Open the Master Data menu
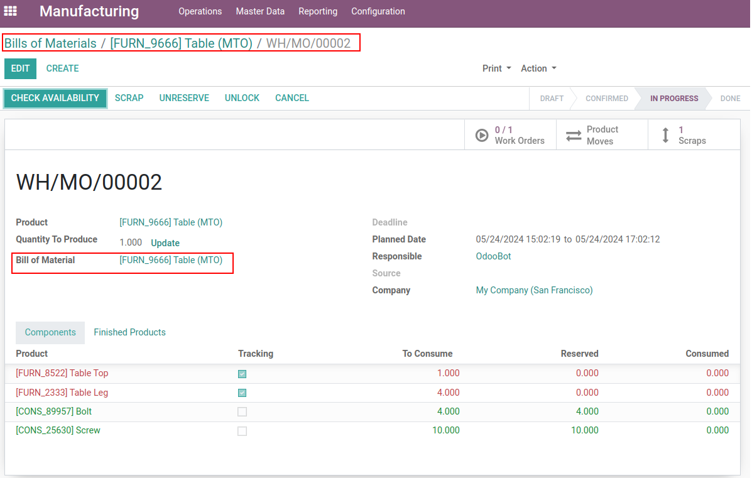Viewport: 752px width, 478px height. pyautogui.click(x=260, y=11)
